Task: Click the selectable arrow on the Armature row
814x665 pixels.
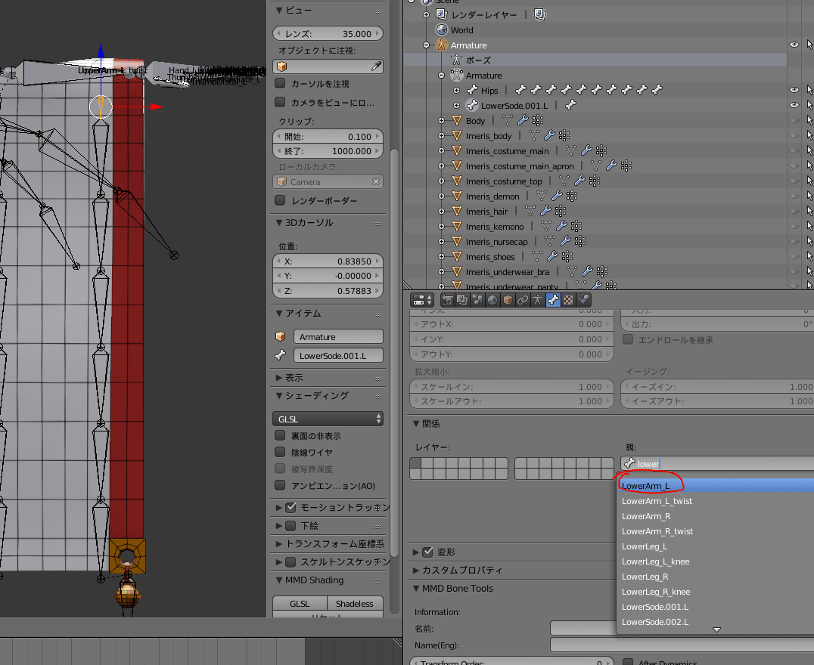Action: (809, 45)
